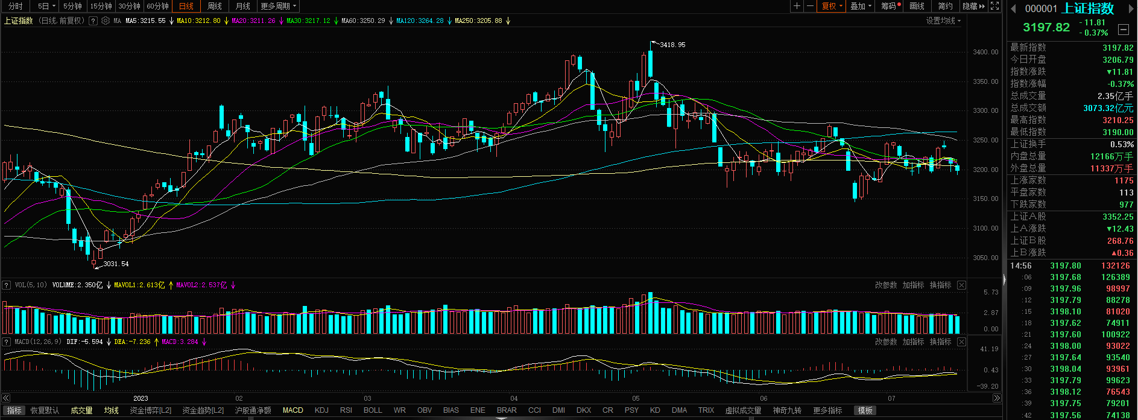
Task: Close the VOL indicator panel
Action: point(961,285)
